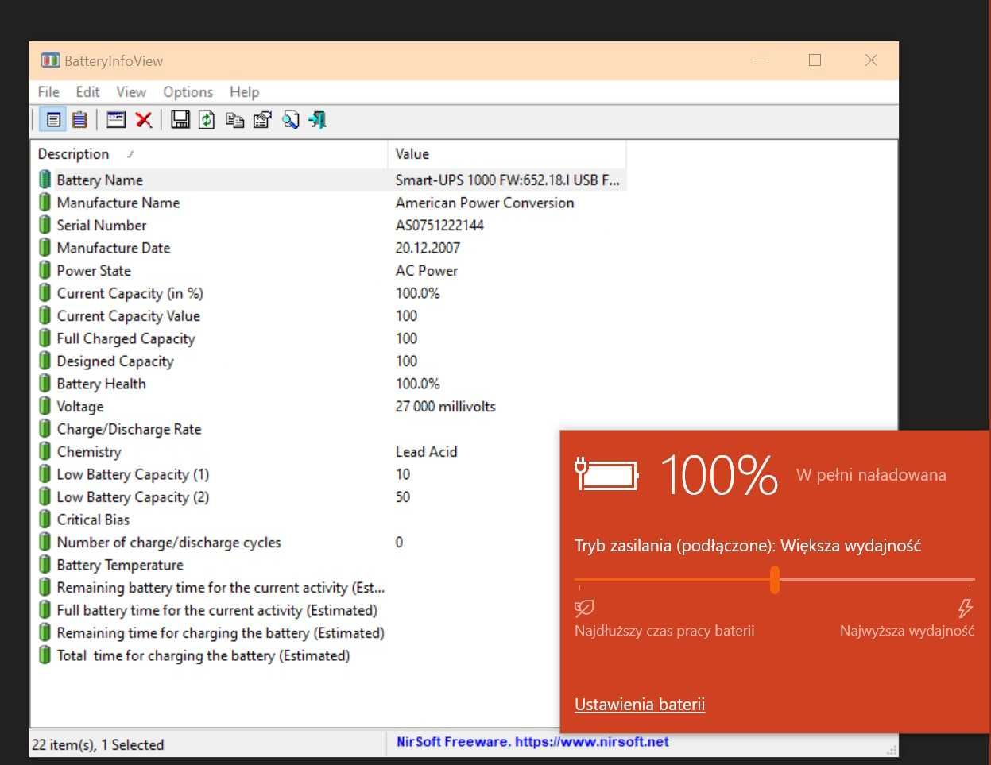Click the battery icon beside Voltage
The image size is (991, 765).
(45, 406)
